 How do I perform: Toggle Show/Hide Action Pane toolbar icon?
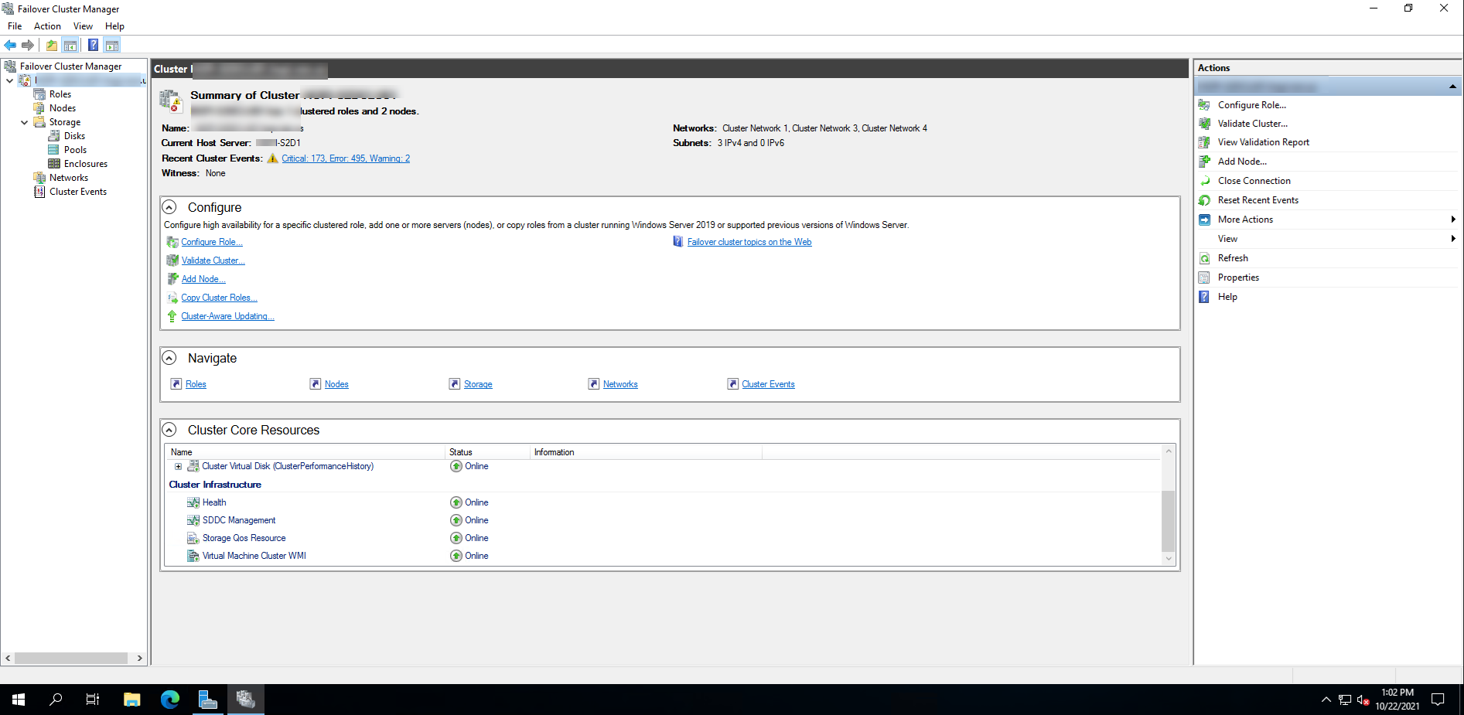point(112,45)
